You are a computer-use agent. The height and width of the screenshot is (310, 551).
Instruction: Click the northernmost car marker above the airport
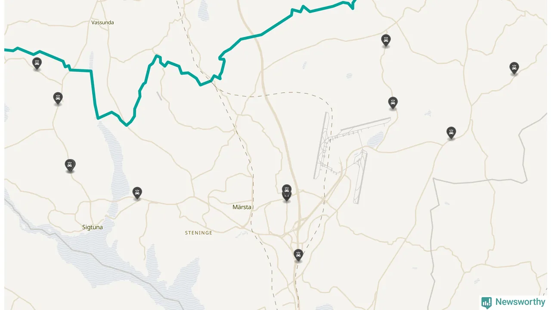386,40
